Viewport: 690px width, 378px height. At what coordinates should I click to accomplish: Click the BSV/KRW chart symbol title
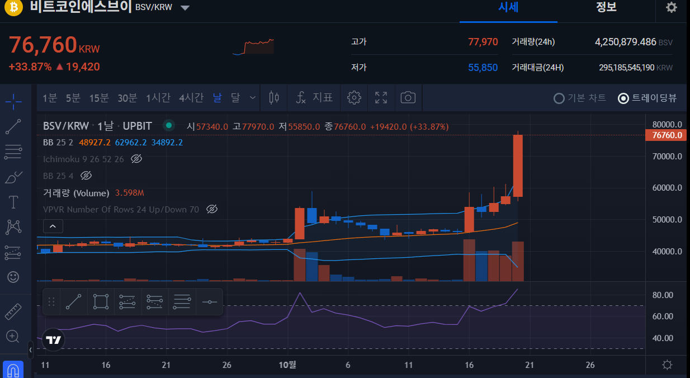click(67, 126)
